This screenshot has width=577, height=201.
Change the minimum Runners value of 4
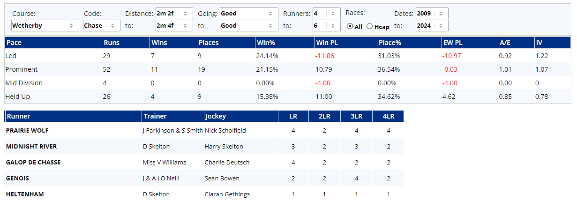pos(327,14)
